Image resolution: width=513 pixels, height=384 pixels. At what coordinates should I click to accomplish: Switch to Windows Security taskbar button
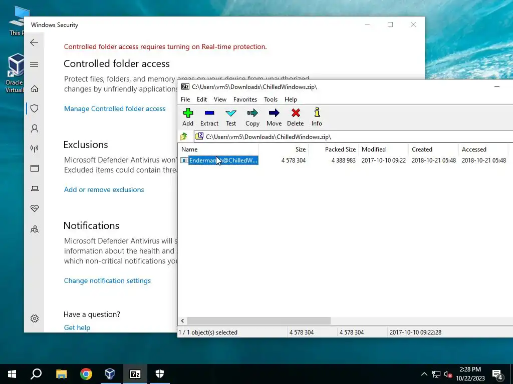point(160,374)
